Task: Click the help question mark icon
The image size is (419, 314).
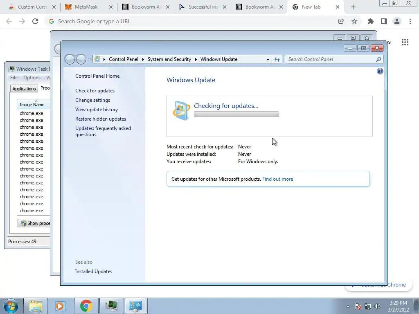Action: 380,71
